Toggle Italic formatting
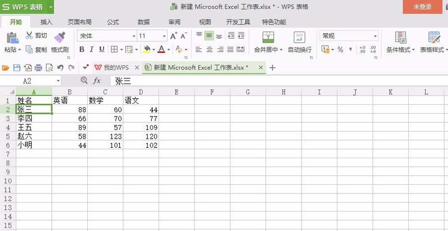 coord(92,49)
